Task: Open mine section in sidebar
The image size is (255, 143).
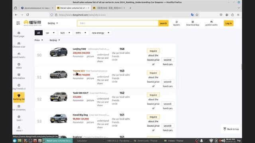Action: click(x=19, y=129)
